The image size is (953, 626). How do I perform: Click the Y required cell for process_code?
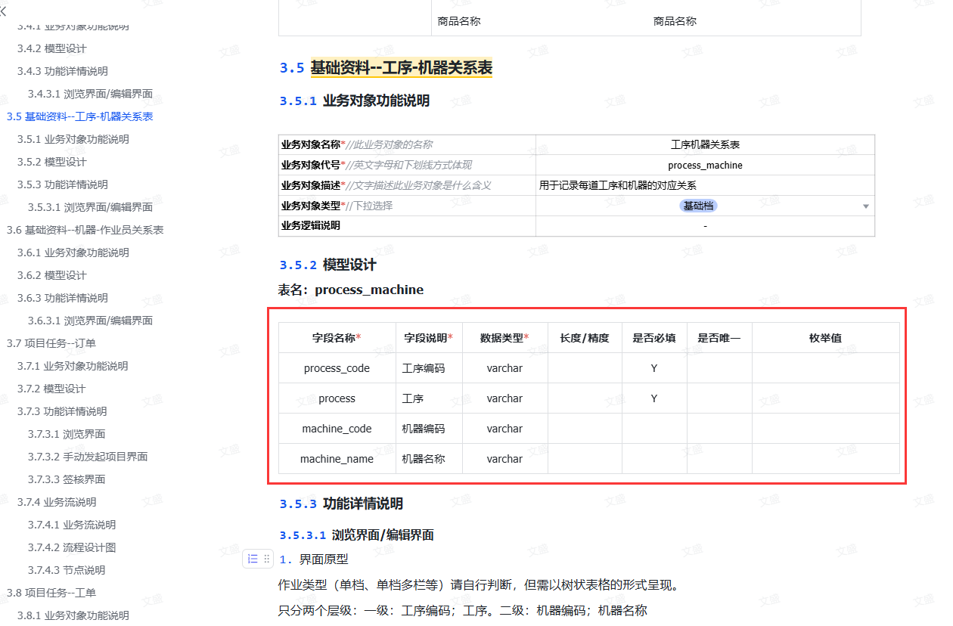654,368
